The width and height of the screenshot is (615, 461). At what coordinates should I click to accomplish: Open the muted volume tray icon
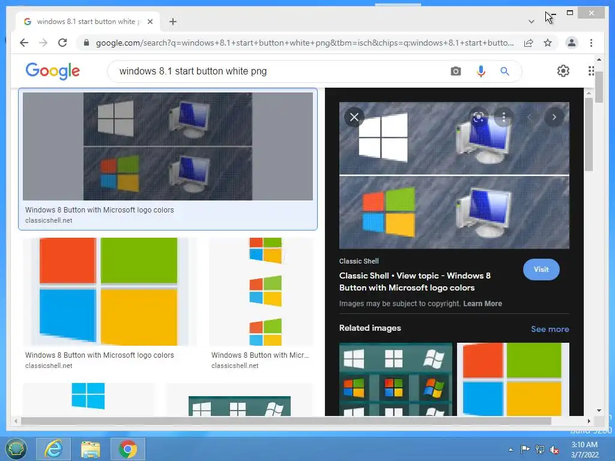554,450
